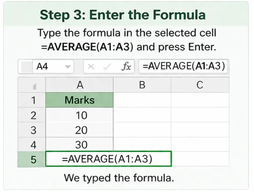The height and width of the screenshot is (192, 254).
Task: Click the Step 3: Enter the Formula title
Action: [127, 15]
